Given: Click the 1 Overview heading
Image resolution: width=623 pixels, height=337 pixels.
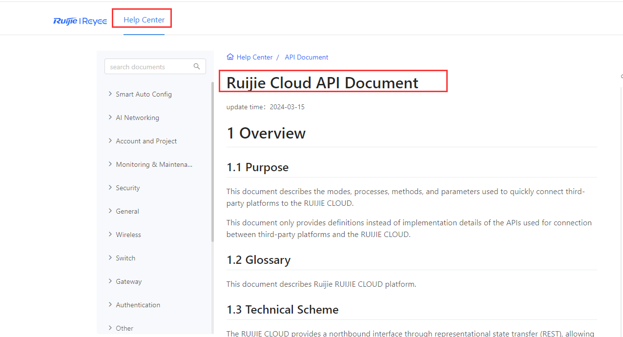Looking at the screenshot, I should [x=266, y=133].
